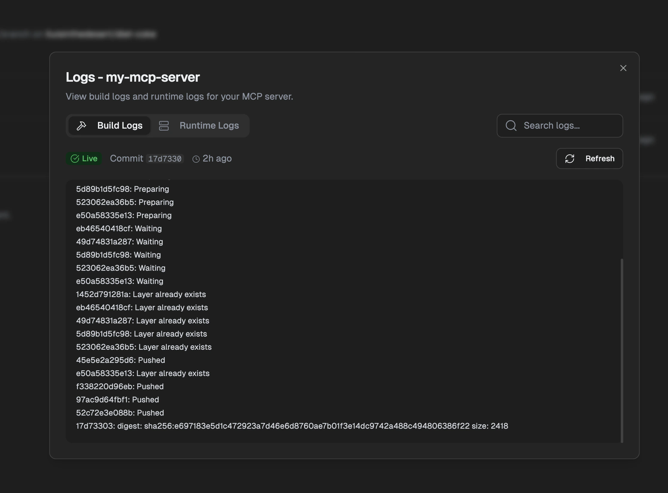Click the commit hash chip 17d7330

coord(165,159)
